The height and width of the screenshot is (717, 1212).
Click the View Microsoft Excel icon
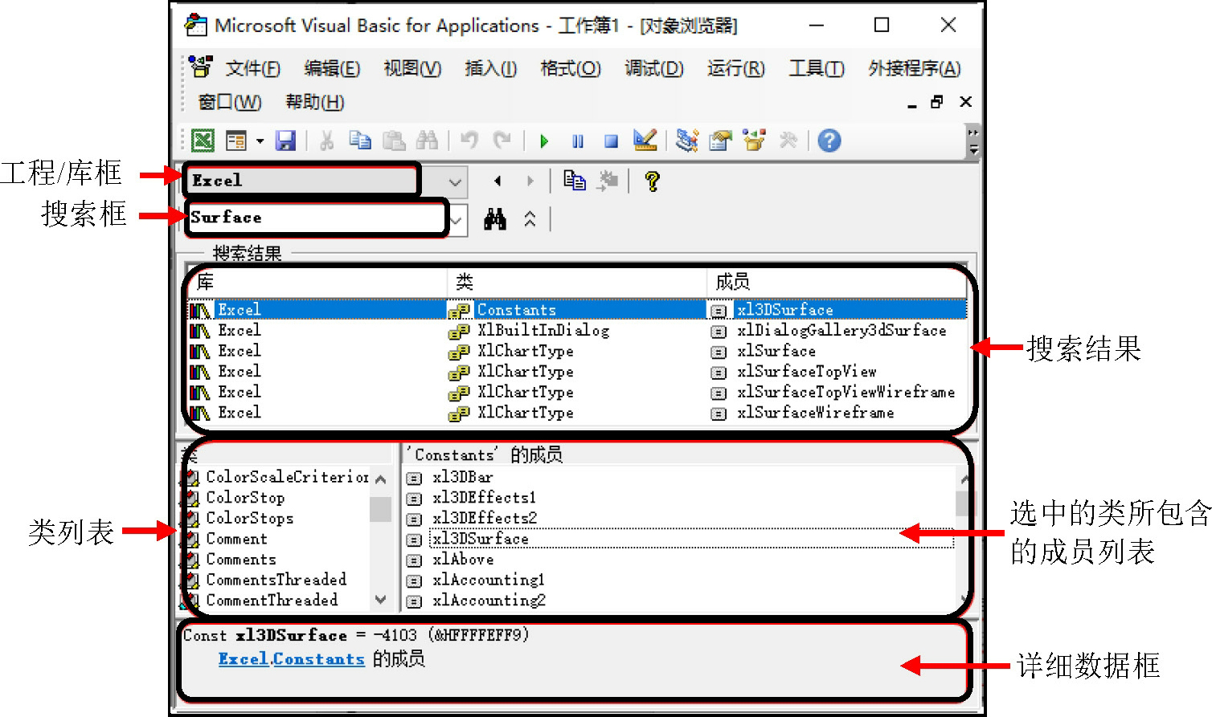point(203,141)
